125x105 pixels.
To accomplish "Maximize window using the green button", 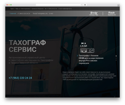I will pyautogui.click(x=11, y=5).
